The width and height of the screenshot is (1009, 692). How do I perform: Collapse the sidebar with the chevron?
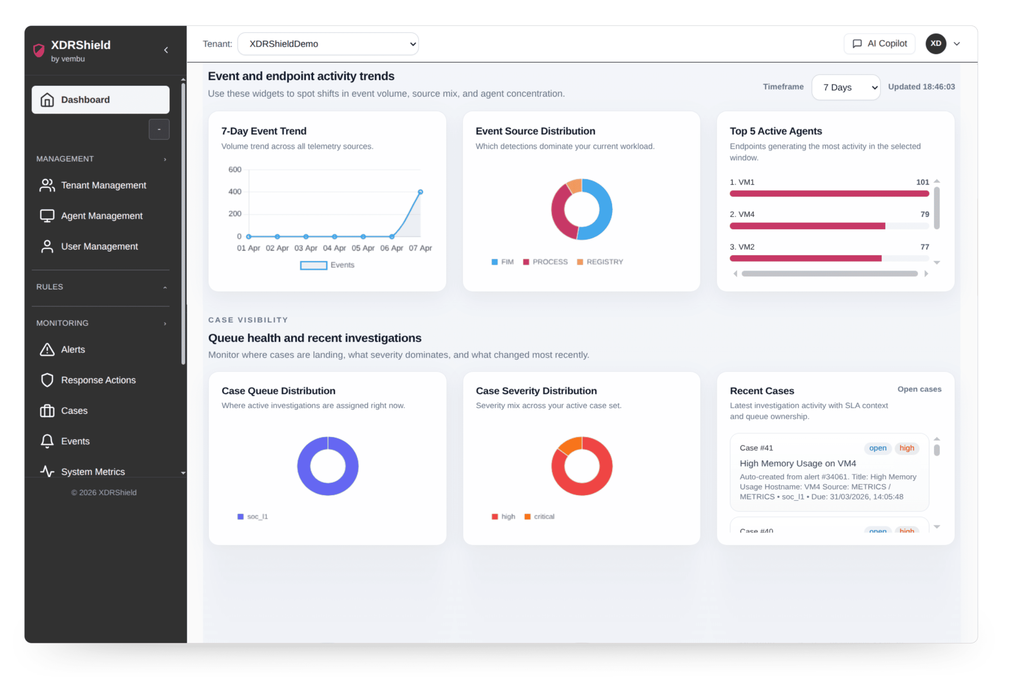(x=166, y=50)
